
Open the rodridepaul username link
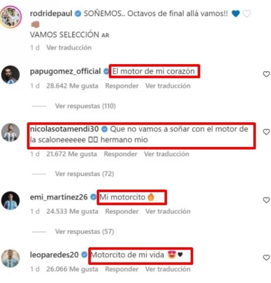pos(51,13)
